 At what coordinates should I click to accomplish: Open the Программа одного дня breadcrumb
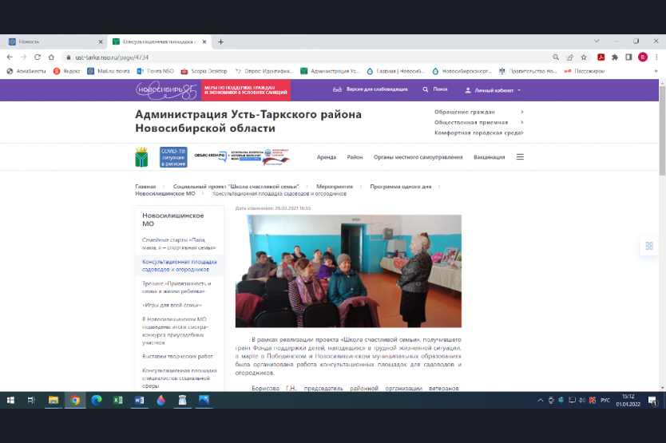click(401, 187)
